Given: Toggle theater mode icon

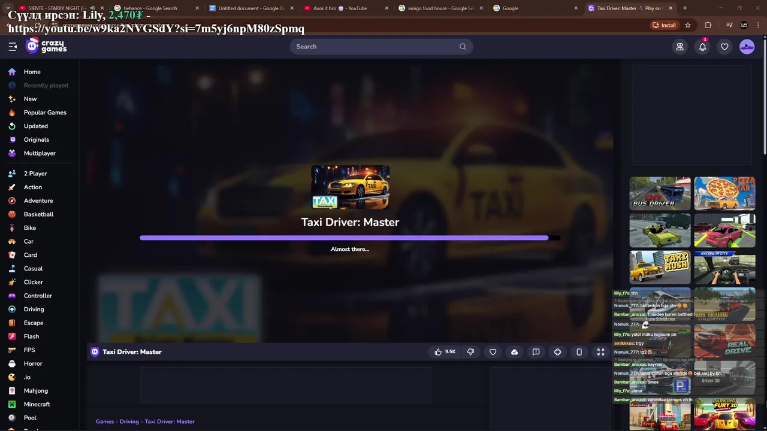Looking at the screenshot, I should (579, 352).
